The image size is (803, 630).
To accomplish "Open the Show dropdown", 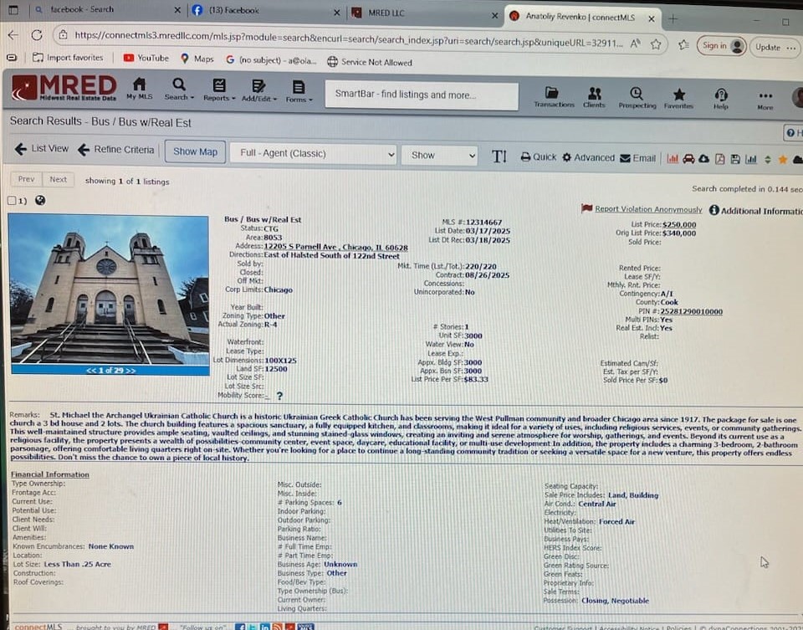I will tap(438, 156).
